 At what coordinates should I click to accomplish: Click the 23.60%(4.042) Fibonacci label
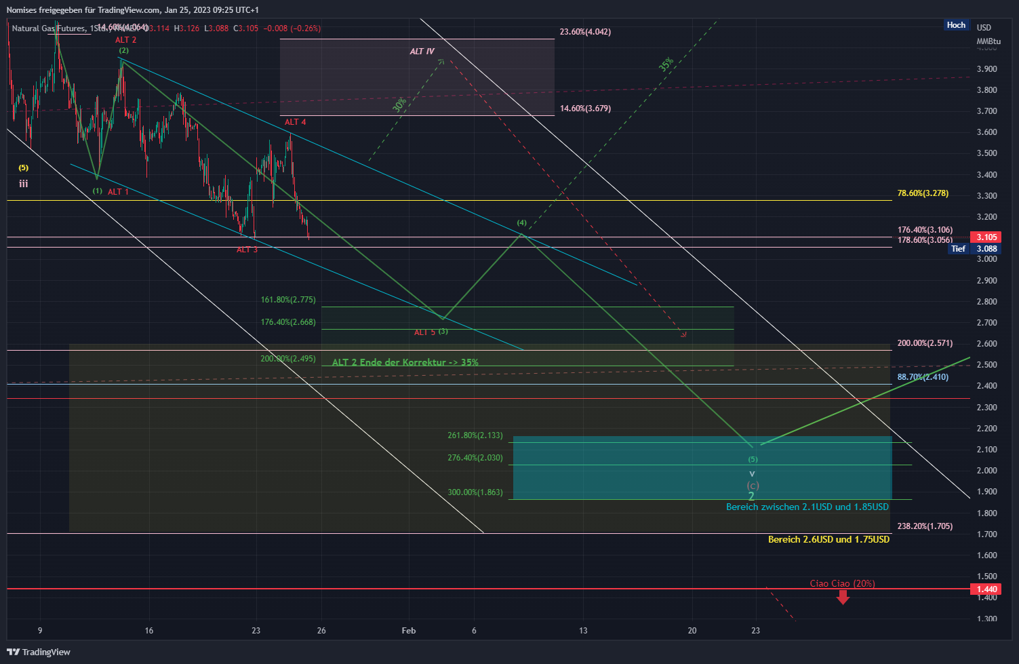coord(585,32)
